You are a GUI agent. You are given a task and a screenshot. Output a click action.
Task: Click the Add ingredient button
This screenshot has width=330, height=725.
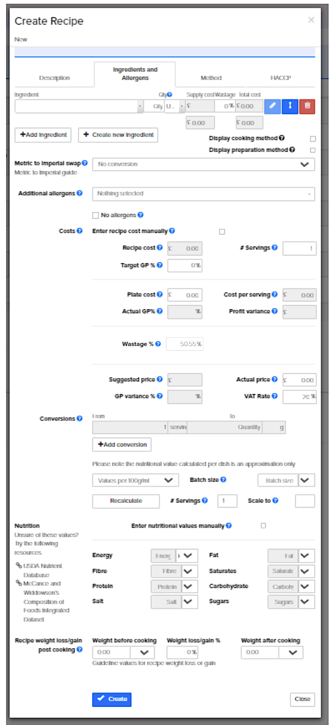click(x=43, y=135)
